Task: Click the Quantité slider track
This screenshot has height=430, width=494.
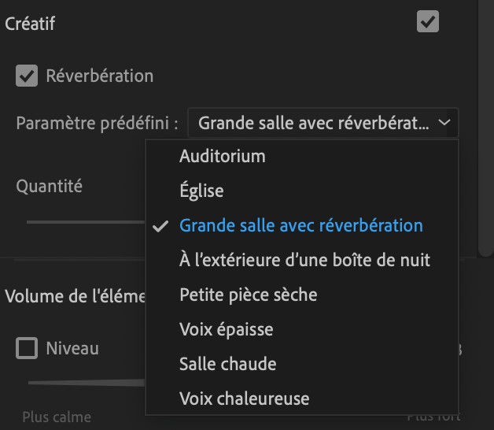Action: pyautogui.click(x=86, y=222)
